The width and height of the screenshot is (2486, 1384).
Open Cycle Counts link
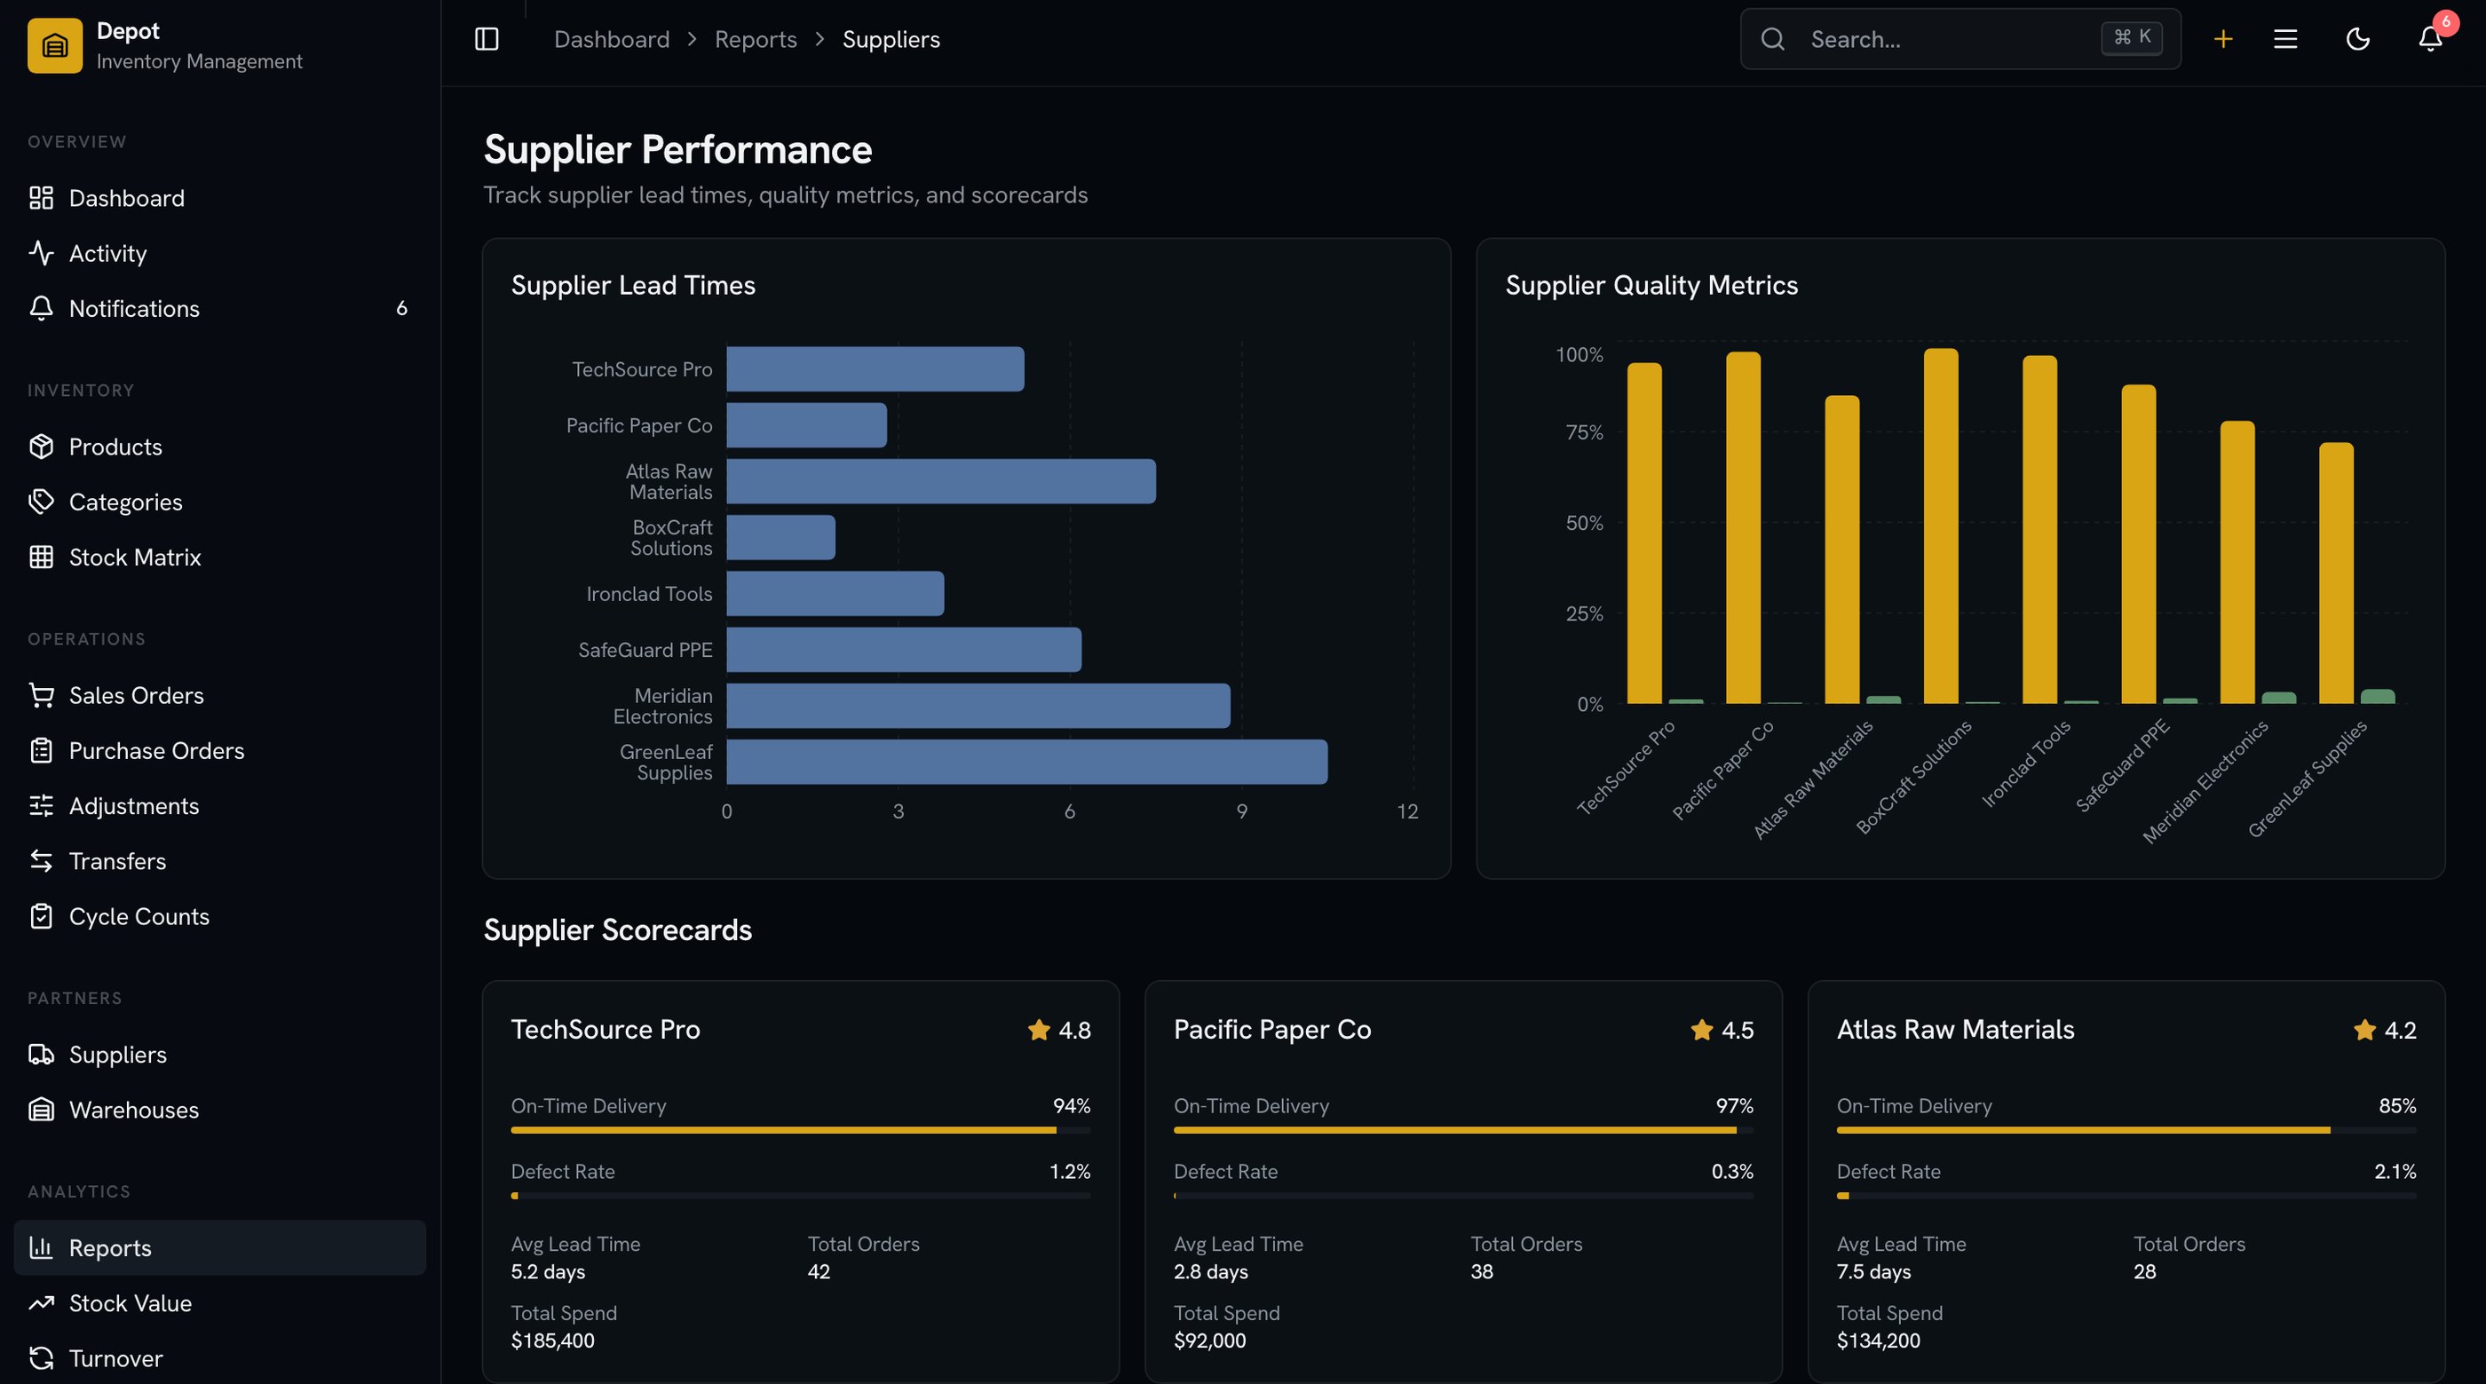[x=220, y=916]
